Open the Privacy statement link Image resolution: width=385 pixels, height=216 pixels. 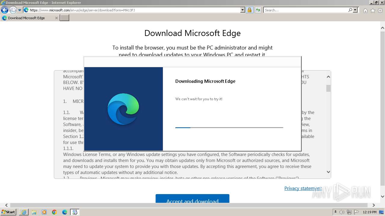(x=303, y=188)
